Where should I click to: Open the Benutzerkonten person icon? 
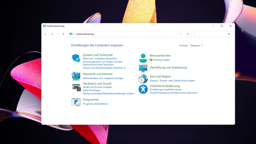(143, 58)
